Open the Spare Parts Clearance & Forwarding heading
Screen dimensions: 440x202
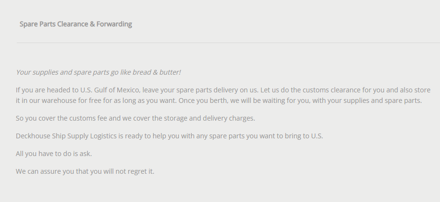coord(76,24)
